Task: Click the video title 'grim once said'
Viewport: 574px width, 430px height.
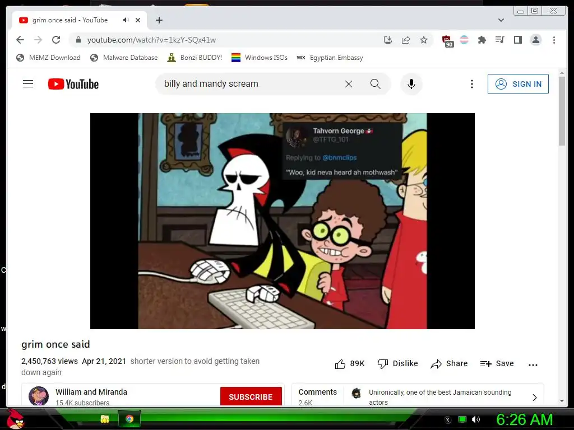Action: (55, 344)
